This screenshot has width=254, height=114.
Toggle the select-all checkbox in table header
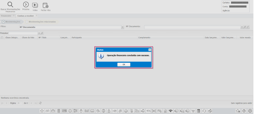click(2, 38)
